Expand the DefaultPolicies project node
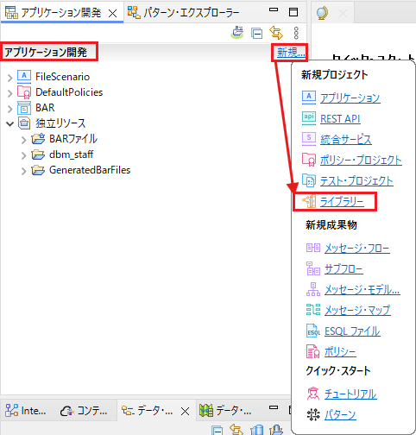This screenshot has width=416, height=435. tap(10, 93)
